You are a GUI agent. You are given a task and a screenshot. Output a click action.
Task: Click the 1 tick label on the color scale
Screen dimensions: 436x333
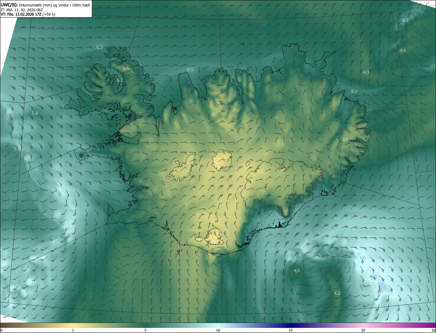[73, 331]
